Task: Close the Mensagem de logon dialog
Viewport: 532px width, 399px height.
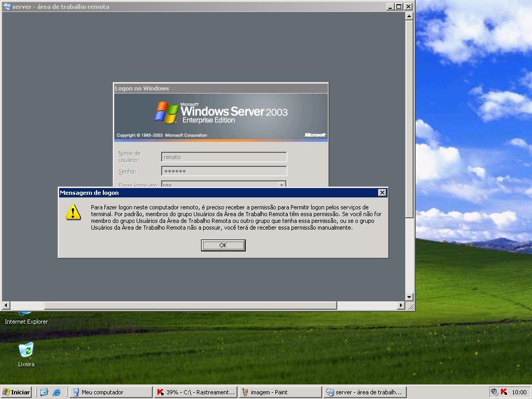Action: click(382, 193)
